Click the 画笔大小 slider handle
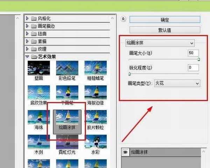Image resolution: width=210 pixels, height=168 pixels. pos(198,60)
